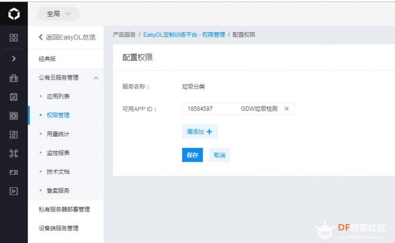This screenshot has width=395, height=243.
Task: Click EasyDL定制训练平台 - 权限管理 breadcrumb link
Action: [184, 35]
